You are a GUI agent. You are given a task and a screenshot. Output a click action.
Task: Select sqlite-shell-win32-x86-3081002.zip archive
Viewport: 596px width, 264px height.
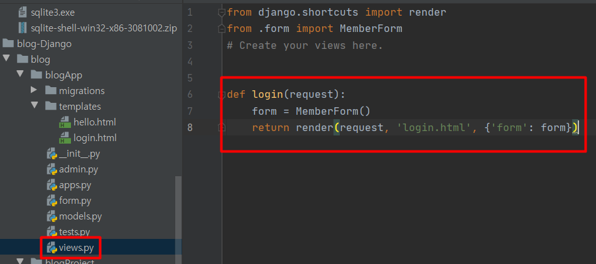(x=104, y=28)
